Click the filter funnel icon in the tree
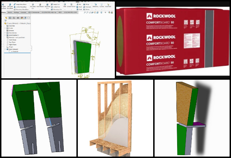 coord(5,21)
